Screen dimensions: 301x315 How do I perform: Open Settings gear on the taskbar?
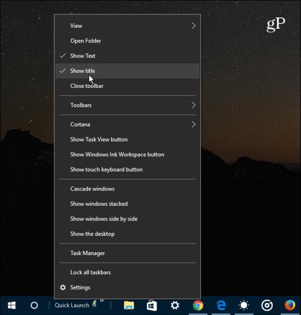pos(175,306)
